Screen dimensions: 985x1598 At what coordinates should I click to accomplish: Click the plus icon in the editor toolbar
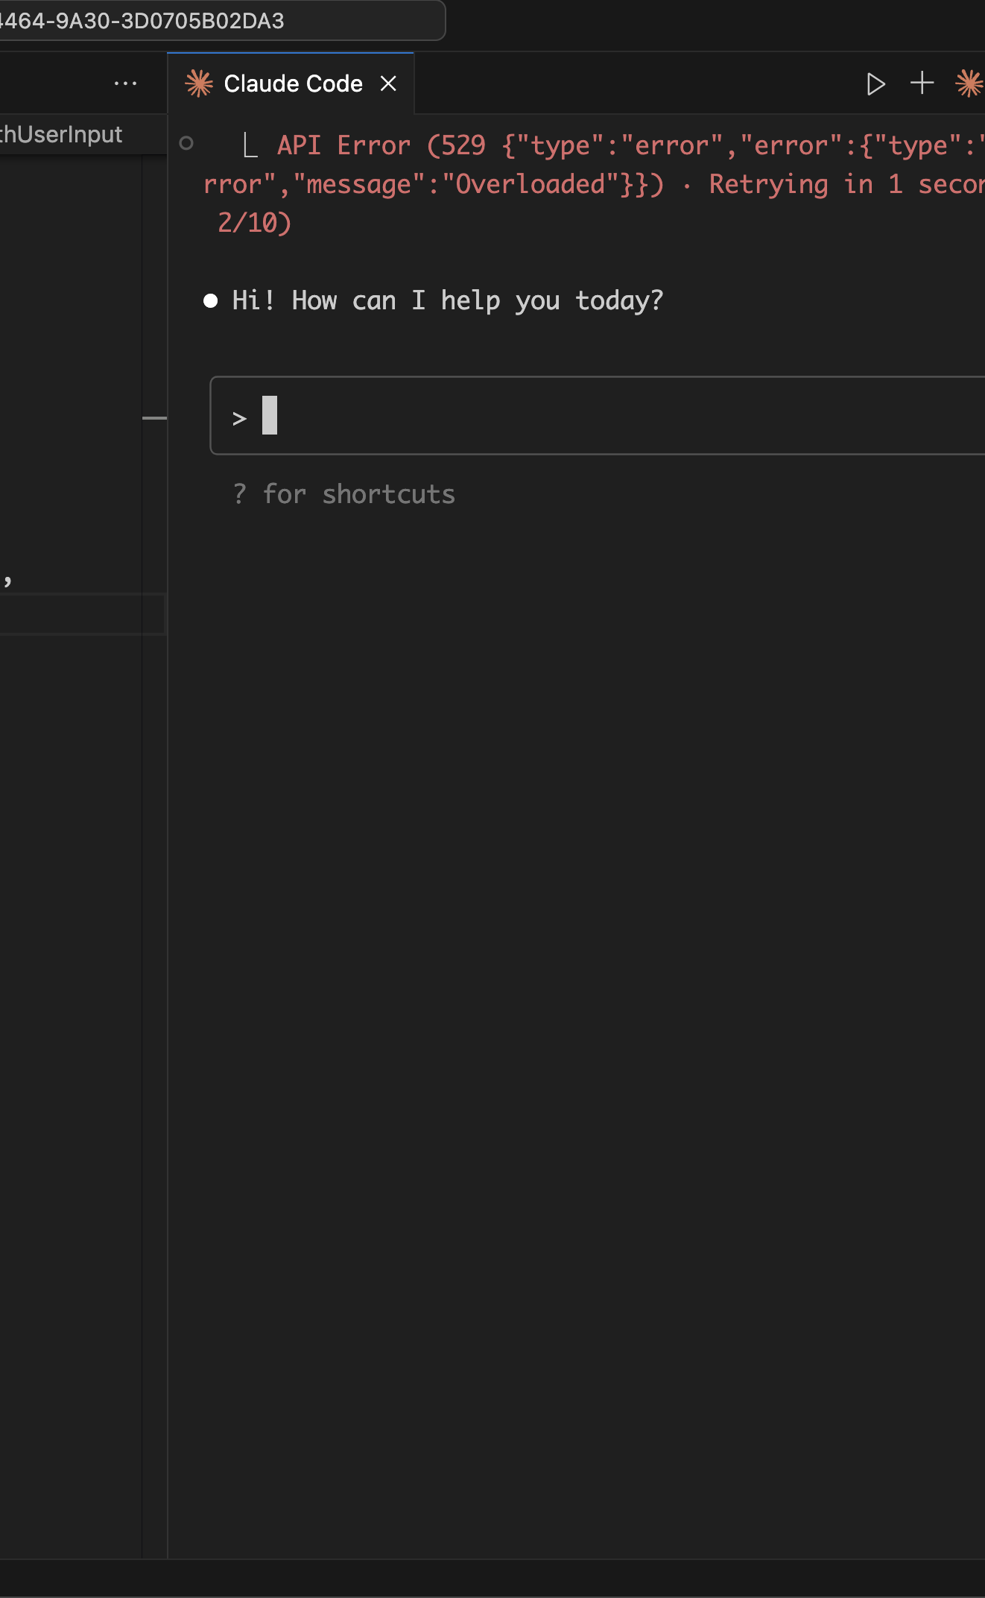point(922,83)
